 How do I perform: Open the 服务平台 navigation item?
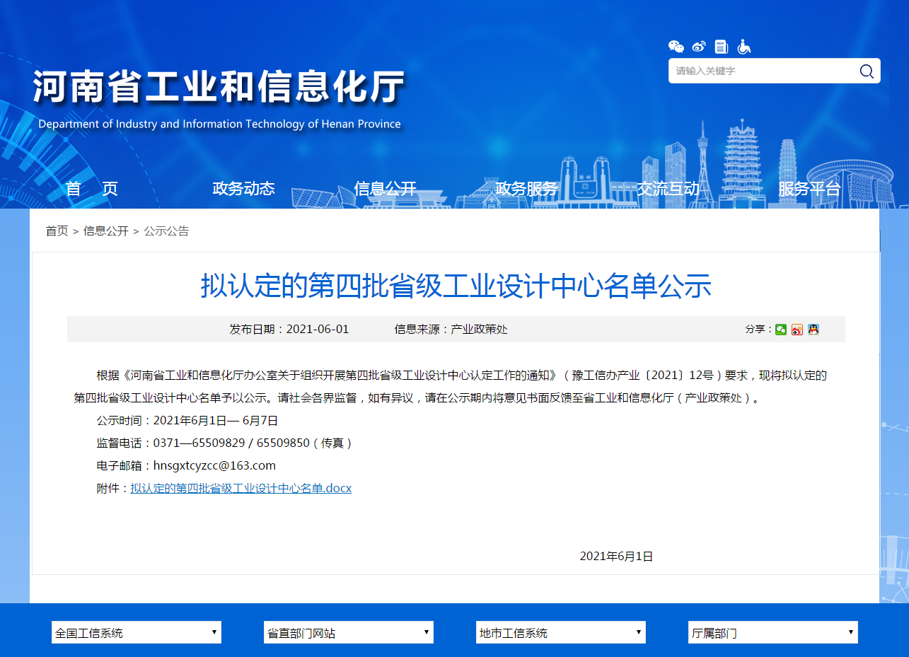pyautogui.click(x=809, y=189)
